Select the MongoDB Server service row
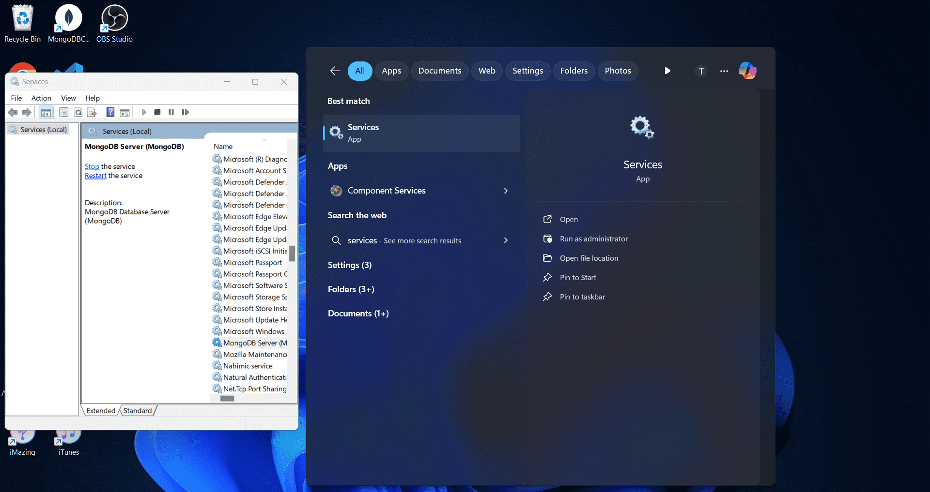Screen dimensions: 930x492 [250, 343]
